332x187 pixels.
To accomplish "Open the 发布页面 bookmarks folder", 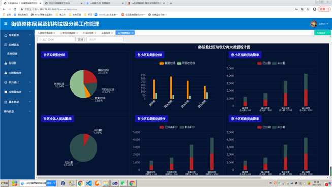I will pyautogui.click(x=75, y=15).
